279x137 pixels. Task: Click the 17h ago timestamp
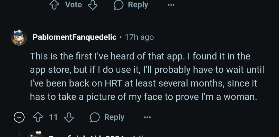[139, 37]
